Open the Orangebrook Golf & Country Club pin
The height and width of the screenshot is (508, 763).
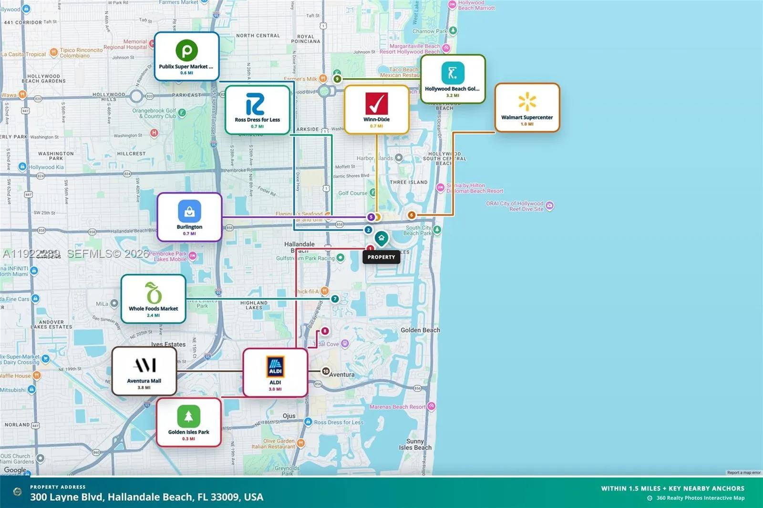pos(182,113)
